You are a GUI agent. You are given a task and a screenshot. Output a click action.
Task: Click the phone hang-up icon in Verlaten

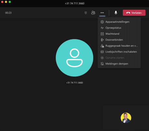128,13
